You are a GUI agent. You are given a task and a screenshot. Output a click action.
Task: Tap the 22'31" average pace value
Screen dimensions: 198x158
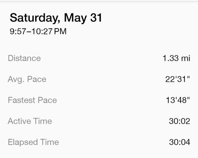pyautogui.click(x=177, y=79)
